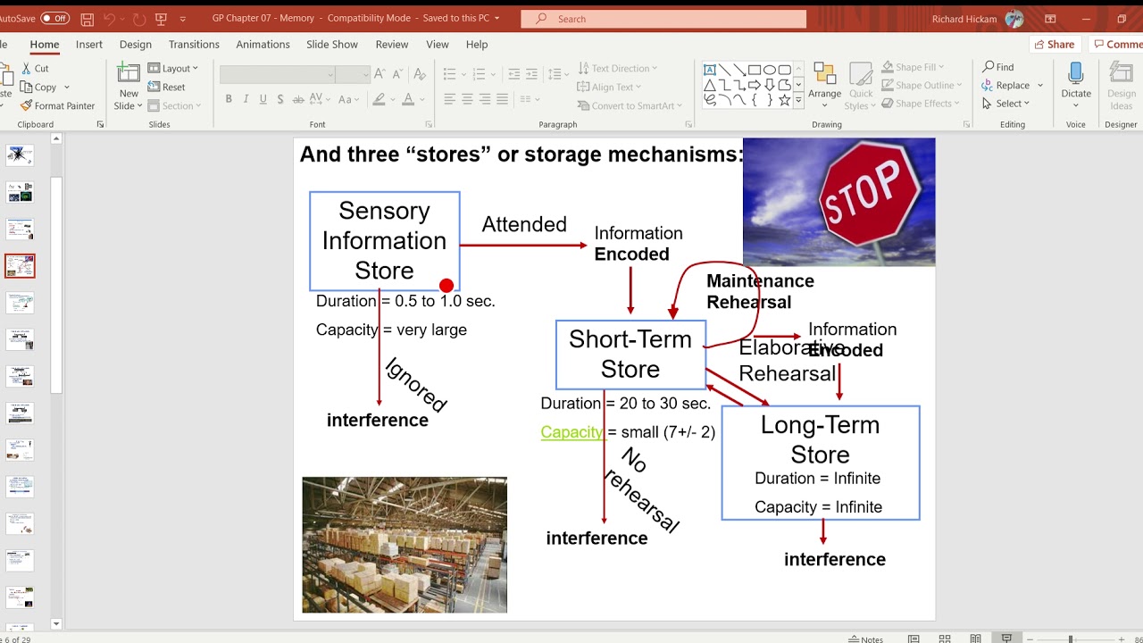Screen dimensions: 1143x643
Task: Toggle Strikethrough formatting
Action: [297, 99]
